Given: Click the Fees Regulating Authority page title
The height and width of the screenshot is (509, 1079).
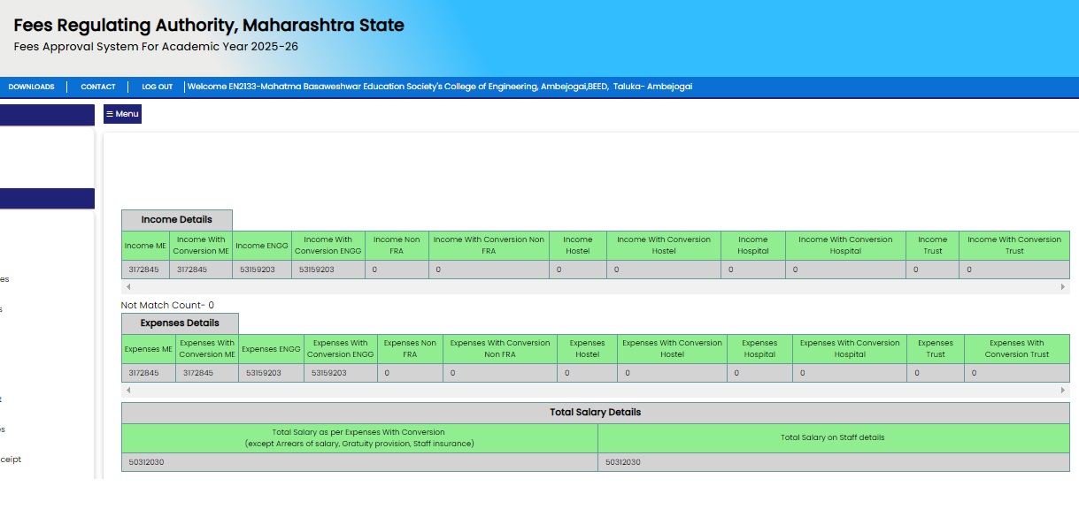Looking at the screenshot, I should 209,26.
